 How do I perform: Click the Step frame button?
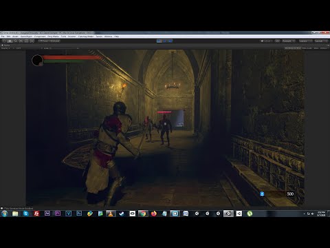coord(170,41)
